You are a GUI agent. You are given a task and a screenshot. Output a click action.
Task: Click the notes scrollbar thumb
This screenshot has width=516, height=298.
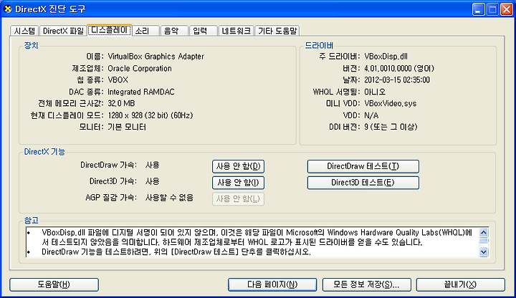tap(484, 241)
